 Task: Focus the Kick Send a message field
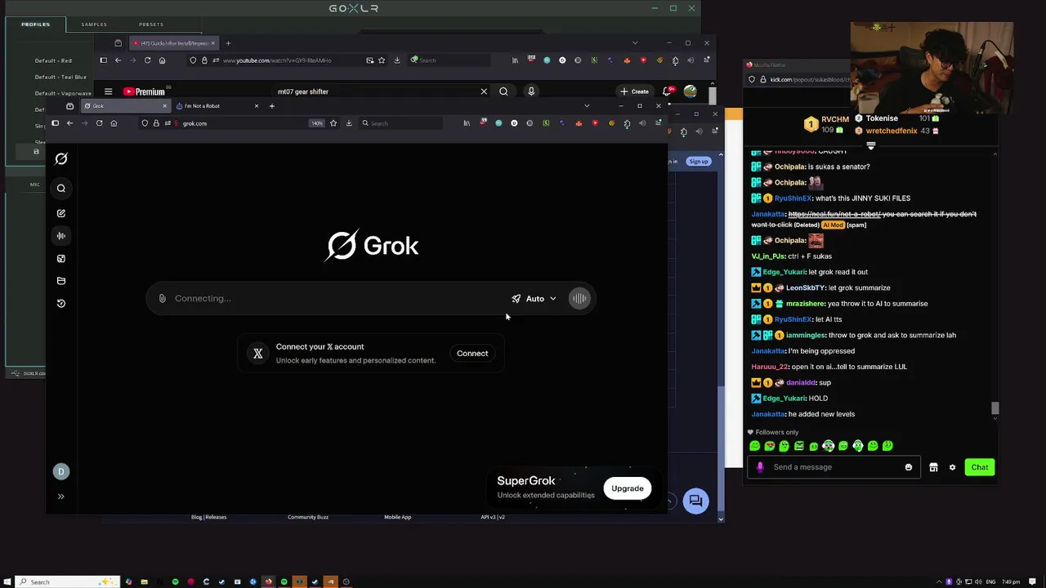(835, 467)
